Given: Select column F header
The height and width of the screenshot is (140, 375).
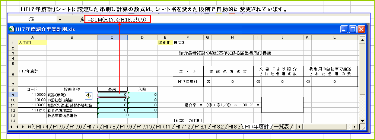Looking at the screenshot, I should 188,38.
